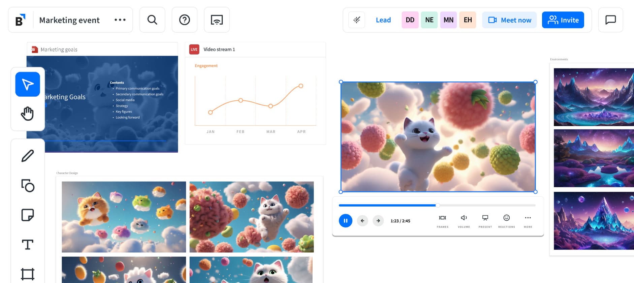The height and width of the screenshot is (283, 634).
Task: Open the Volume control
Action: click(x=464, y=221)
